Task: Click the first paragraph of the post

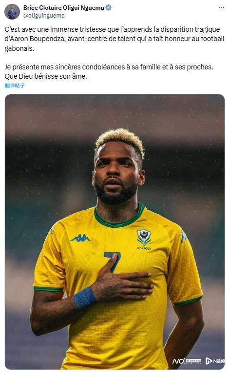Action: click(114, 39)
